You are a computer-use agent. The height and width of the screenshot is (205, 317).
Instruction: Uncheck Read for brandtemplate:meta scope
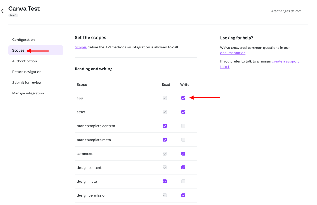coord(165,140)
